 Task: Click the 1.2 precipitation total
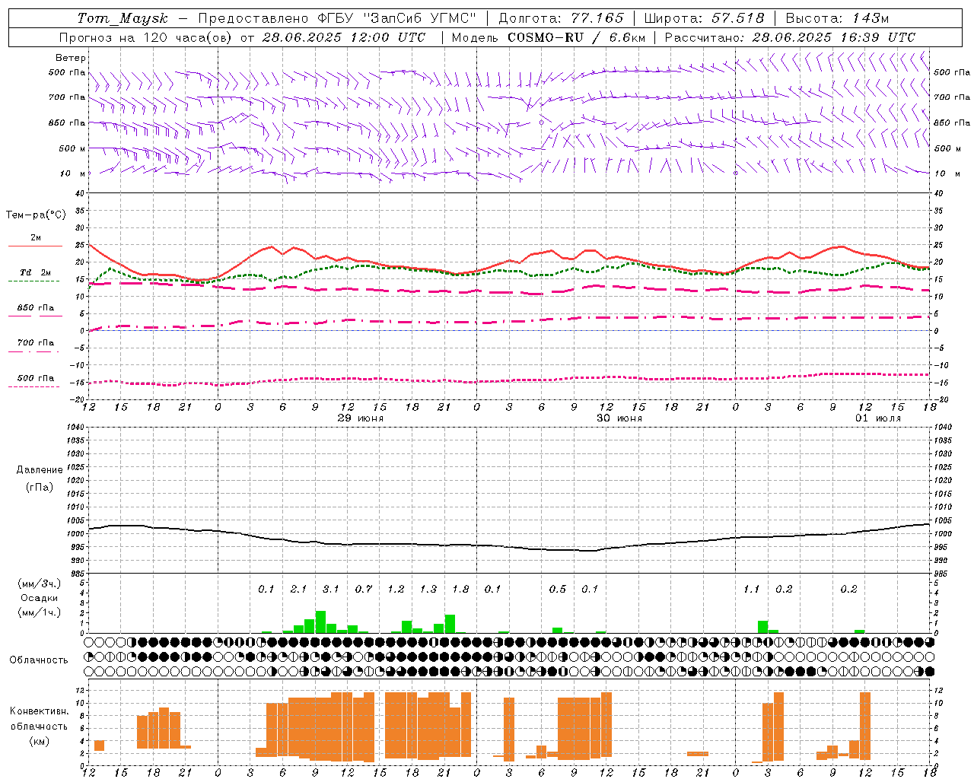tap(396, 589)
